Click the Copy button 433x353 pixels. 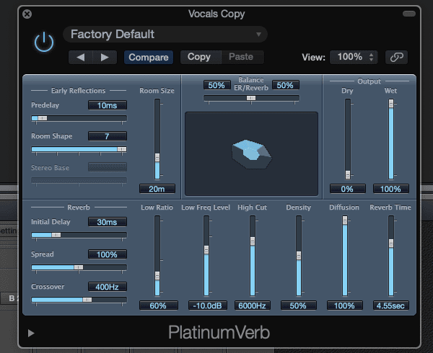point(199,57)
